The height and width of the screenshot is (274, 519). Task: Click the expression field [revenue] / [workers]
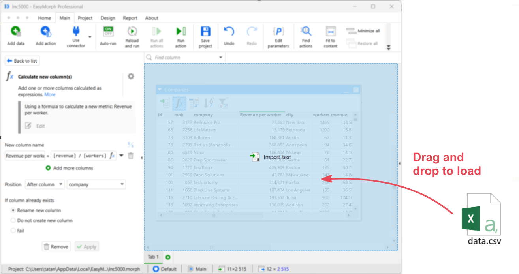pos(80,156)
